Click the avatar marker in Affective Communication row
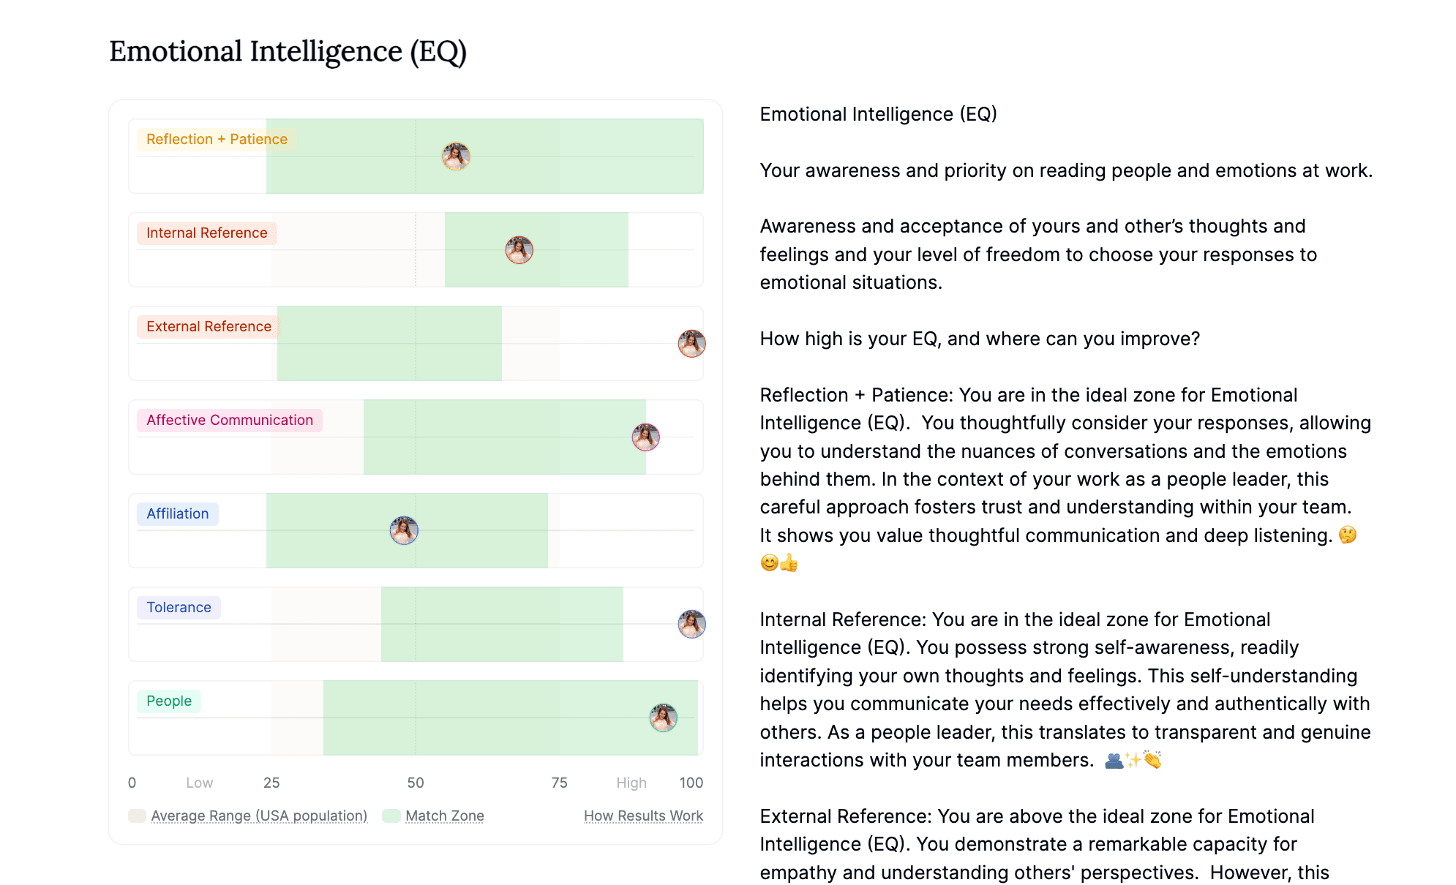Image resolution: width=1456 pixels, height=885 pixels. (x=645, y=437)
